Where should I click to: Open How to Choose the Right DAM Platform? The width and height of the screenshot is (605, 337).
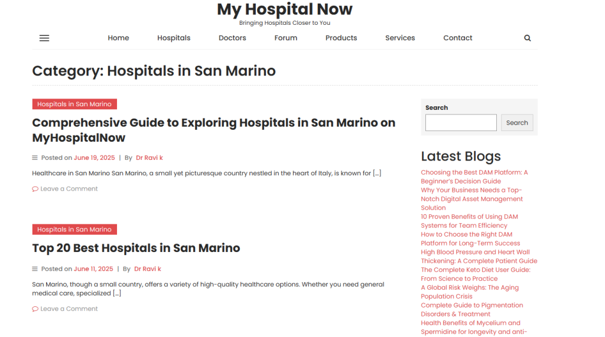pyautogui.click(x=470, y=239)
